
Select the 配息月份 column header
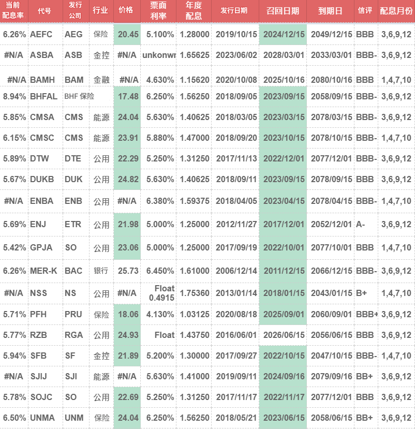pos(396,11)
